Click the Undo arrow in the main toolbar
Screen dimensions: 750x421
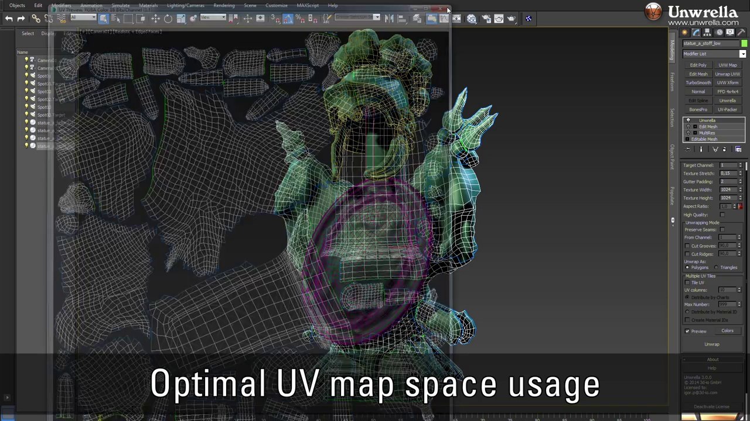pyautogui.click(x=9, y=19)
